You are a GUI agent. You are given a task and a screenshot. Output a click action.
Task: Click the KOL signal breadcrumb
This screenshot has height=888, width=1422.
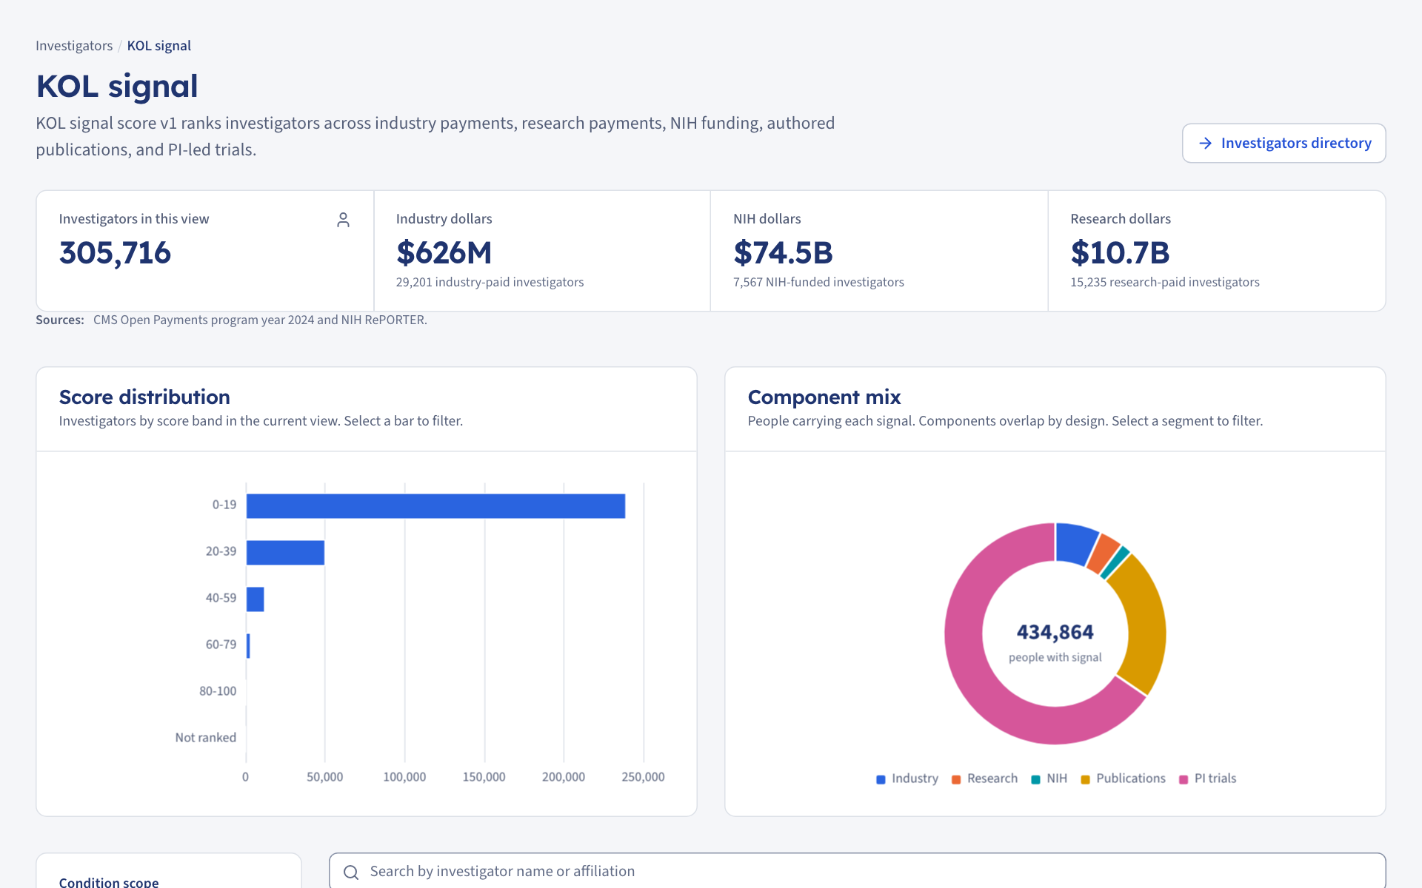[x=159, y=46]
